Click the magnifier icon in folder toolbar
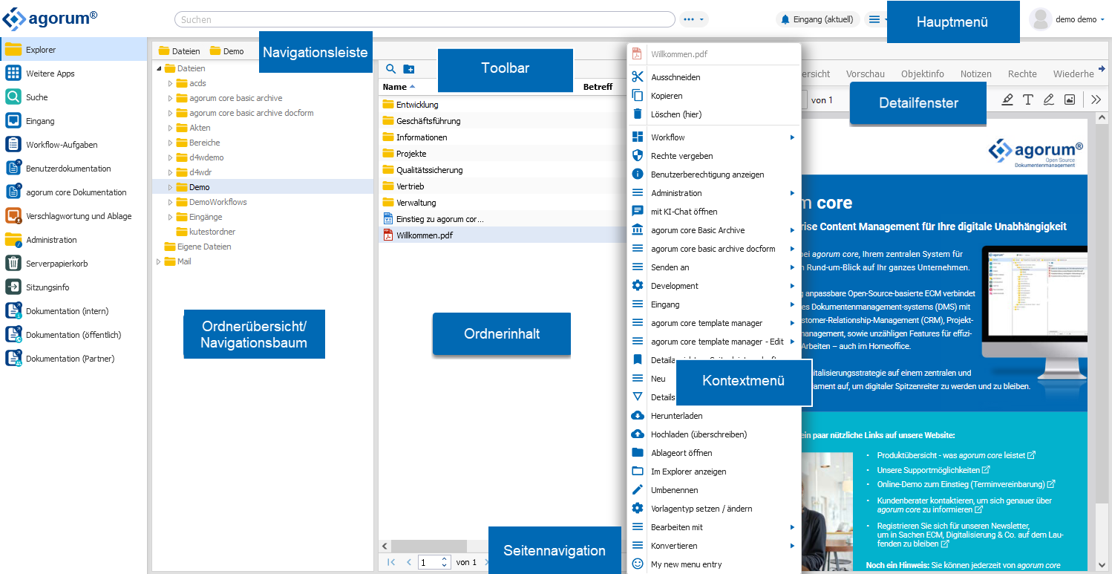1112x574 pixels. [391, 69]
